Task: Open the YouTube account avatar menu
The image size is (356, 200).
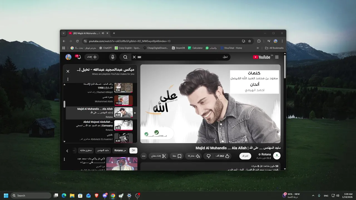Action: (x=68, y=57)
